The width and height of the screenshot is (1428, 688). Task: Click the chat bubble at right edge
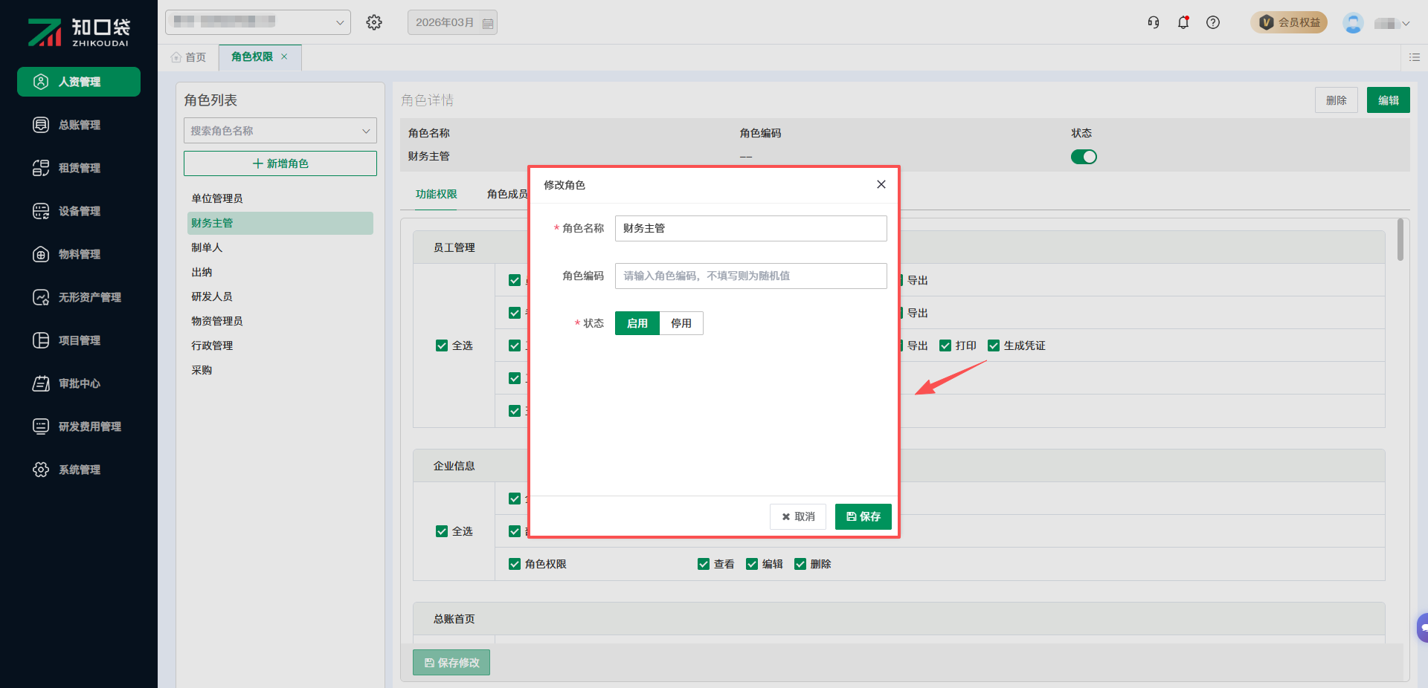[1423, 628]
